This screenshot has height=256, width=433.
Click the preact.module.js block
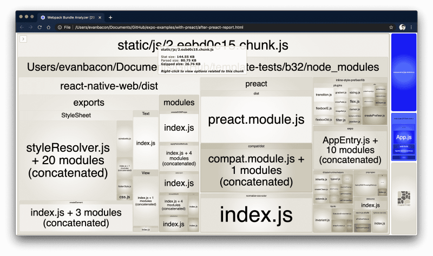tap(256, 119)
